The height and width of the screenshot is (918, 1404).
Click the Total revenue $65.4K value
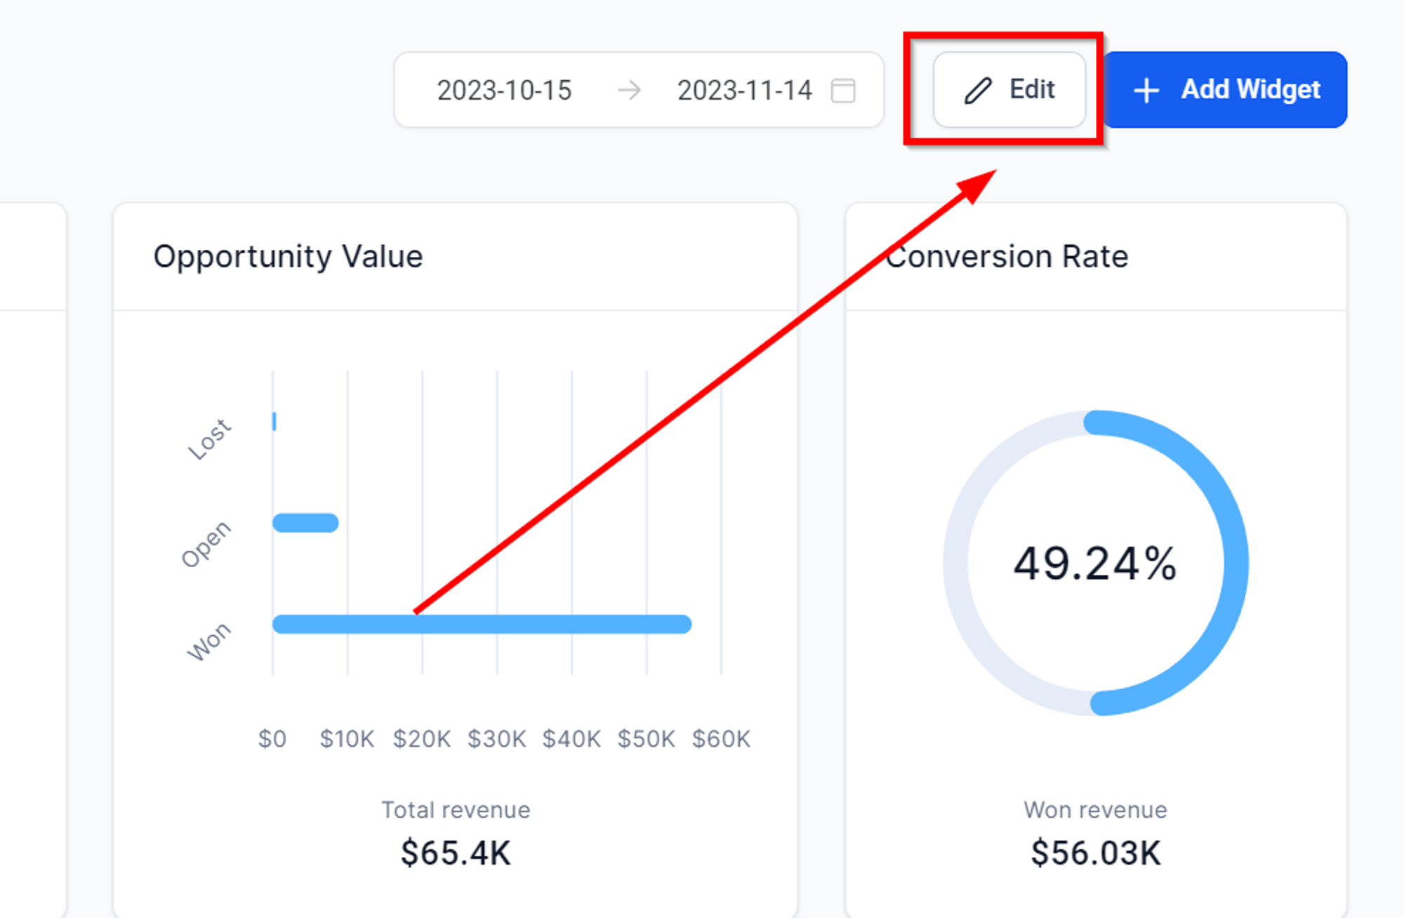click(x=456, y=853)
